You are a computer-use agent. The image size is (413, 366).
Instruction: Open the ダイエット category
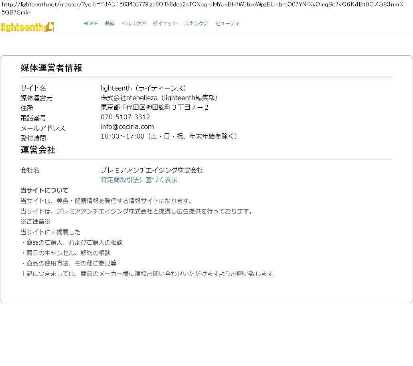click(x=165, y=24)
